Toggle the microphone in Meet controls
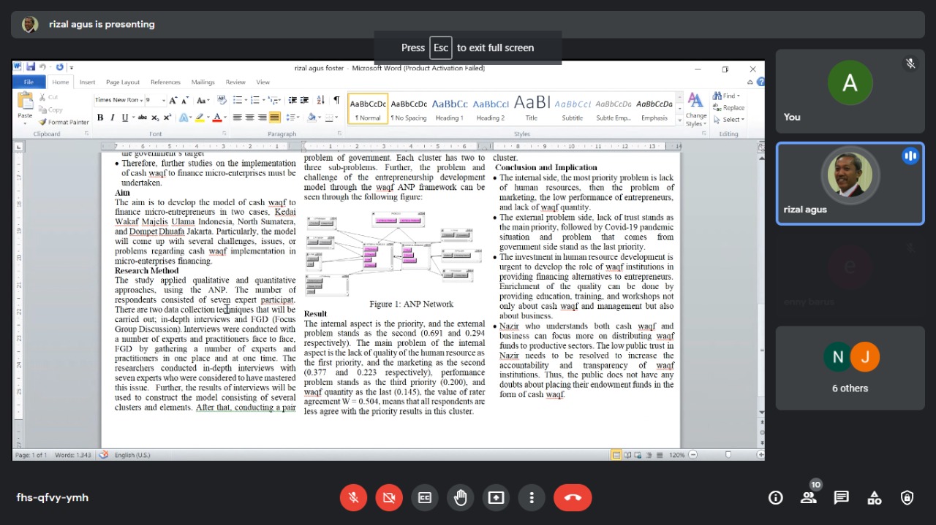The image size is (936, 525). click(353, 498)
